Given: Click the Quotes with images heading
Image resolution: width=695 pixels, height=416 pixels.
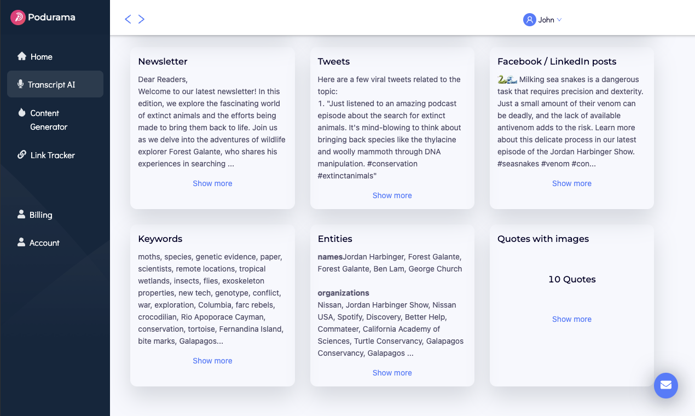Looking at the screenshot, I should [543, 239].
